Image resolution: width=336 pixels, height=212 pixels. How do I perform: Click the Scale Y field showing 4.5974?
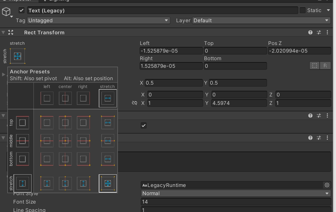[239, 103]
